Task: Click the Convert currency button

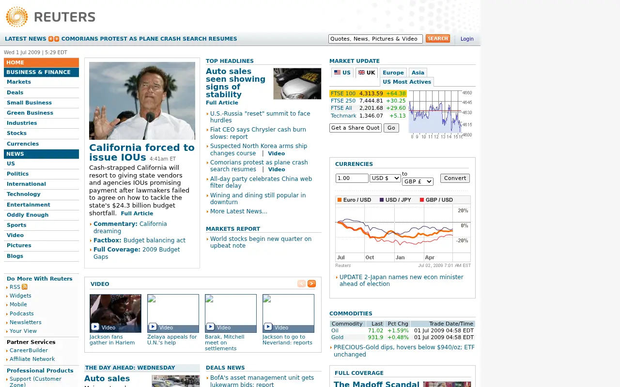Action: coord(455,178)
